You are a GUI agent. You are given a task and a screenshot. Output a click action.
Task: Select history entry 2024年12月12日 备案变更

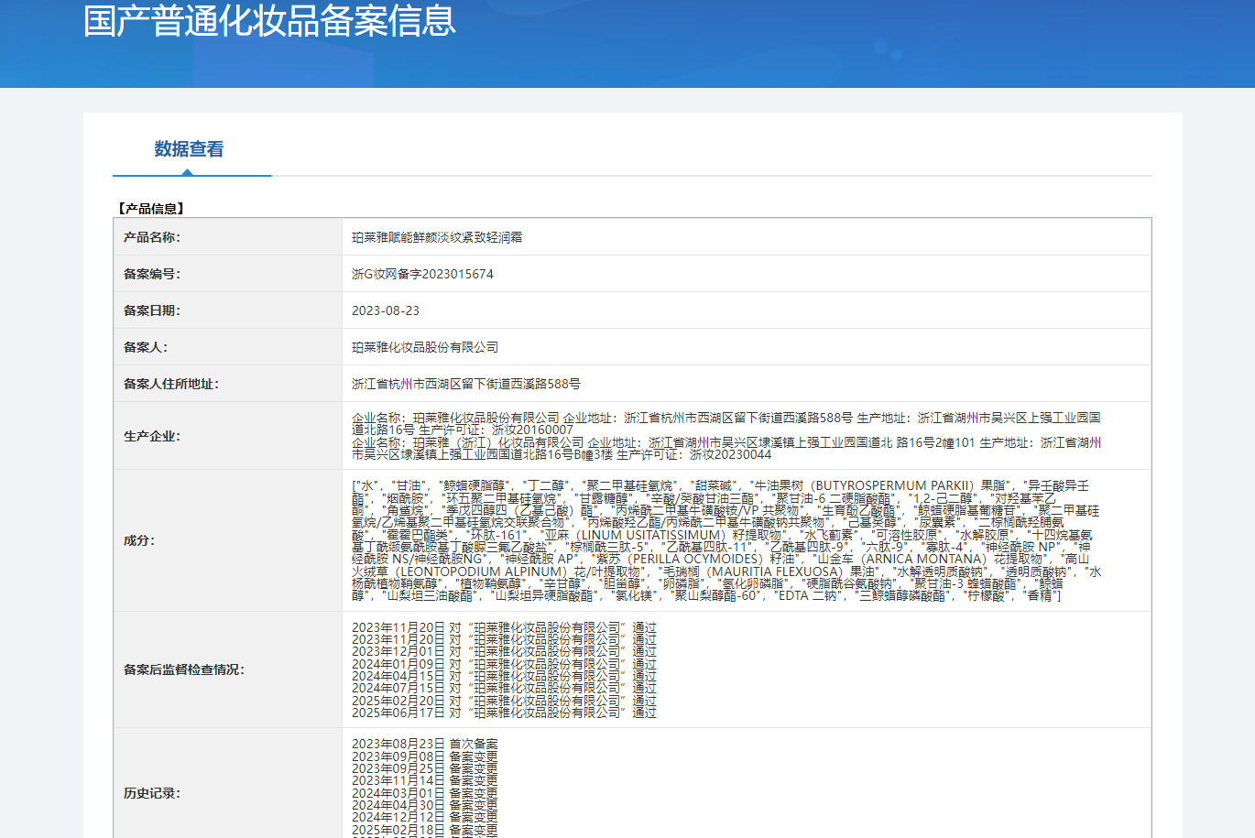pos(425,817)
